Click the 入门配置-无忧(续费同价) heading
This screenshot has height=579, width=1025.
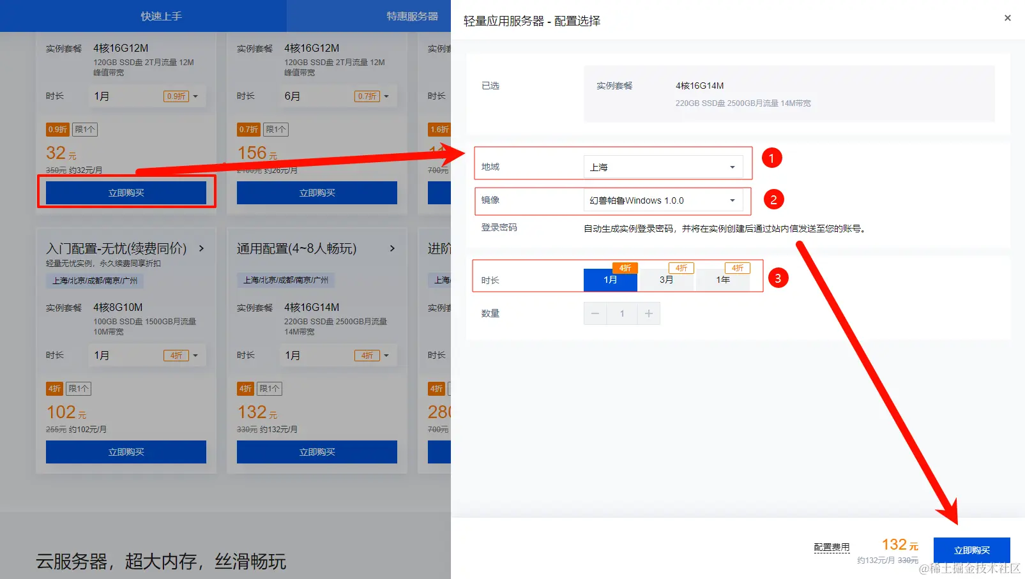tap(116, 248)
